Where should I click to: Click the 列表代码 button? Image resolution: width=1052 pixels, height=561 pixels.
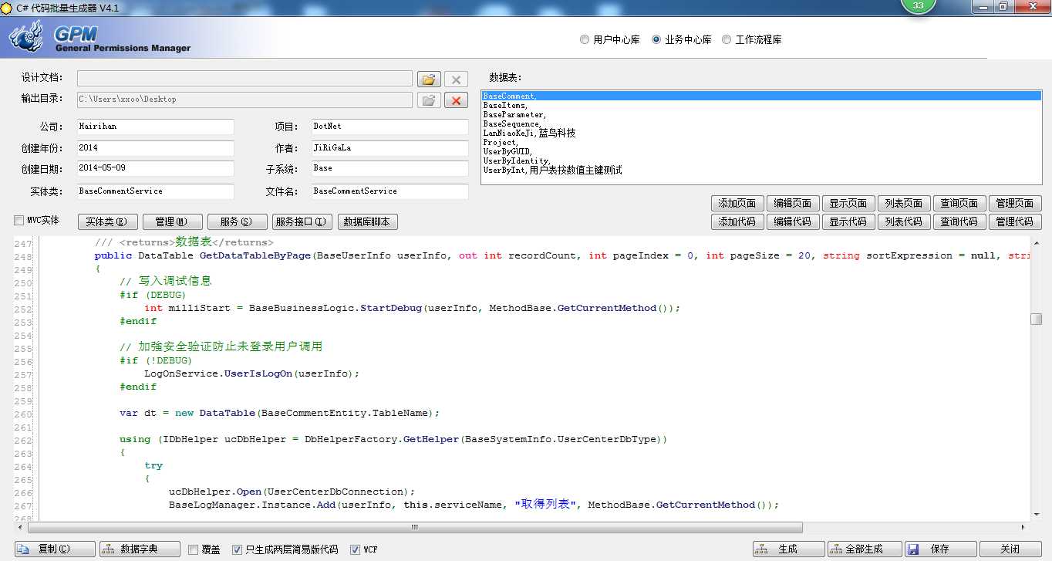pyautogui.click(x=904, y=221)
